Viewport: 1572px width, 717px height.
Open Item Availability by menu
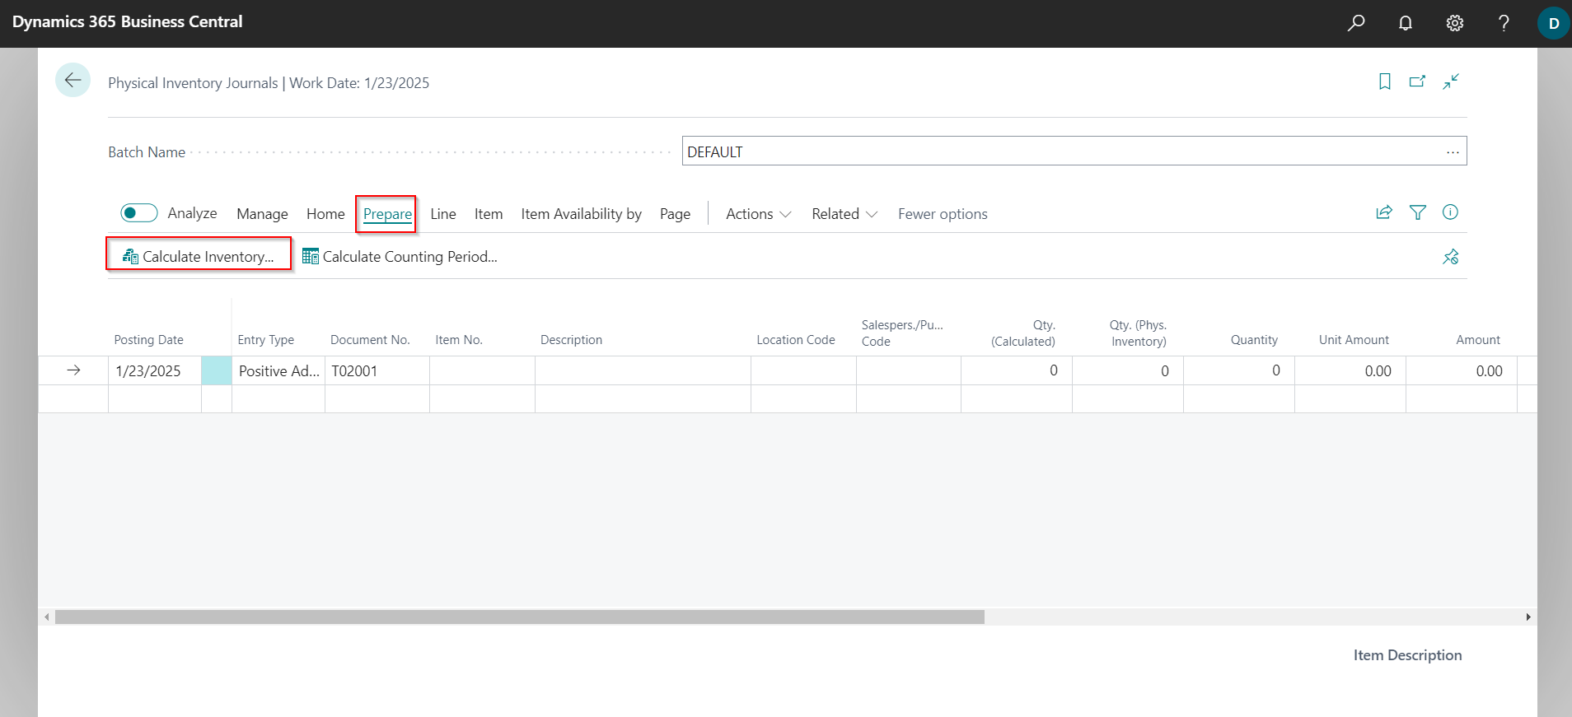click(x=581, y=214)
